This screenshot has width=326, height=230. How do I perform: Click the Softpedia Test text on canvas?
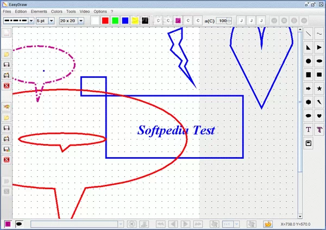[176, 130]
